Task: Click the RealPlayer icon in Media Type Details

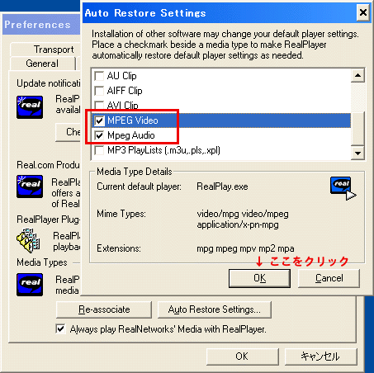Action: point(343,188)
